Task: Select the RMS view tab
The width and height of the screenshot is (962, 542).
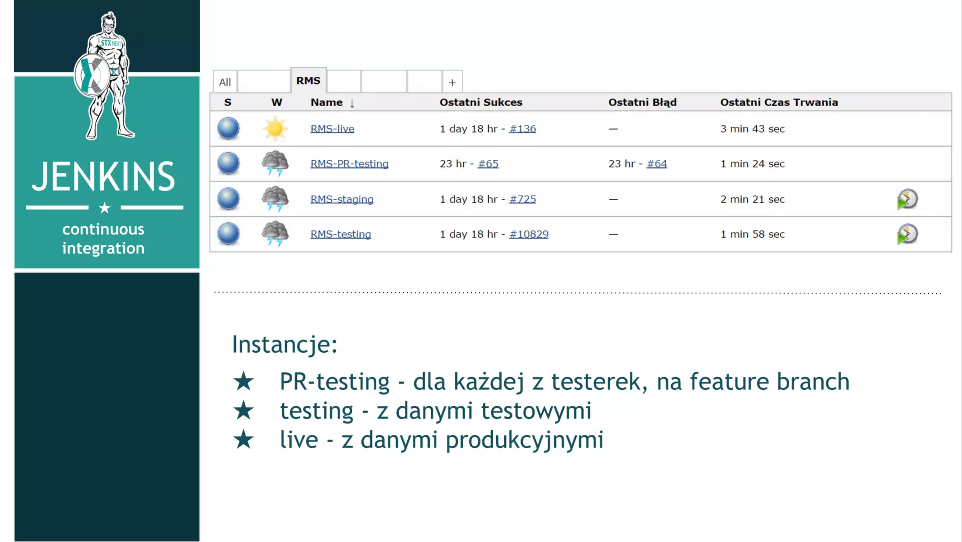Action: pyautogui.click(x=308, y=81)
